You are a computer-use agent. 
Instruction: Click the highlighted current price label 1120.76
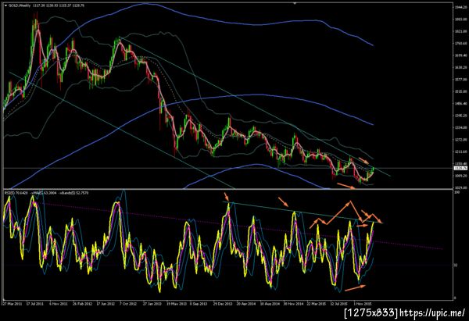460,169
